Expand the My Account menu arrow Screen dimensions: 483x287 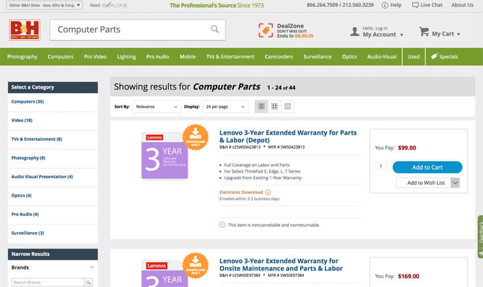coord(401,35)
